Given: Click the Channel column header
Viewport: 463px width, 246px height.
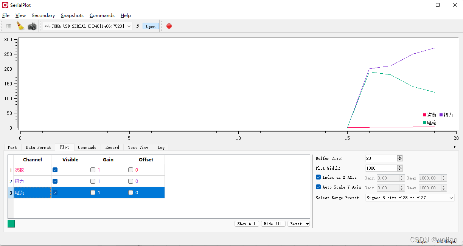Looking at the screenshot, I should 33,160.
